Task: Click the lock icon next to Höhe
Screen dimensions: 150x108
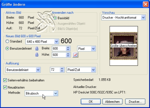Action: 37,55
